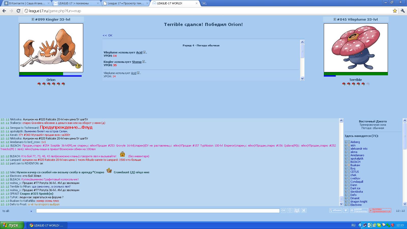The height and width of the screenshot is (229, 407).
Task: Open user Amidamaro from the list
Action: tap(357, 155)
